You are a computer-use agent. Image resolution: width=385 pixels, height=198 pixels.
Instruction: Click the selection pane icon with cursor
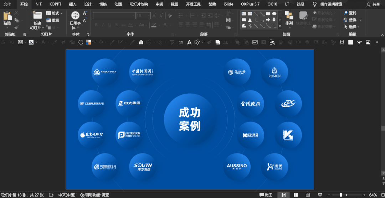pyautogui.click(x=272, y=42)
